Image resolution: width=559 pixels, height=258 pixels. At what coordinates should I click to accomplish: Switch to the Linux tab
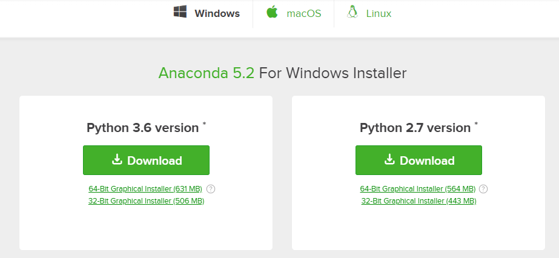point(369,13)
